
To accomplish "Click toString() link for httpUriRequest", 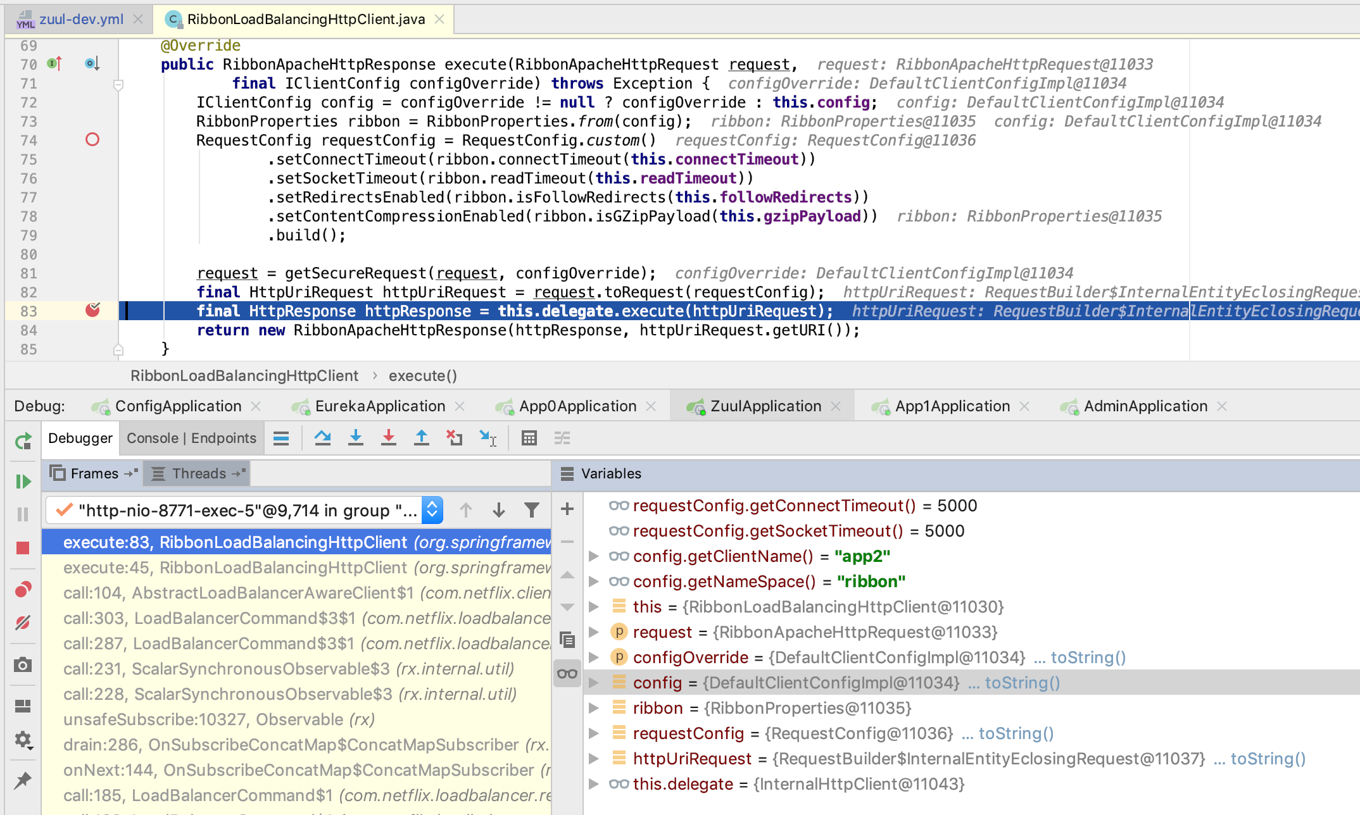I will coord(1268,759).
